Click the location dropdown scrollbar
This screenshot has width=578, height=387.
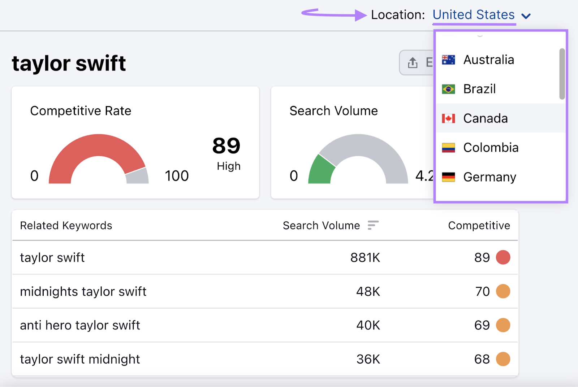(562, 74)
